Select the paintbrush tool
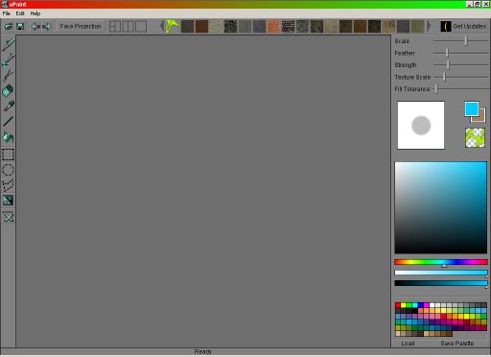Screen dimensions: 491x357 [x=9, y=44]
